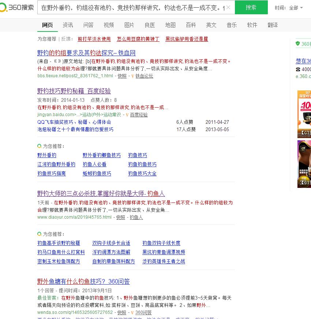Screen dimensions: 311x319
Task: Click the 360问答 source link
Action: [143, 312]
